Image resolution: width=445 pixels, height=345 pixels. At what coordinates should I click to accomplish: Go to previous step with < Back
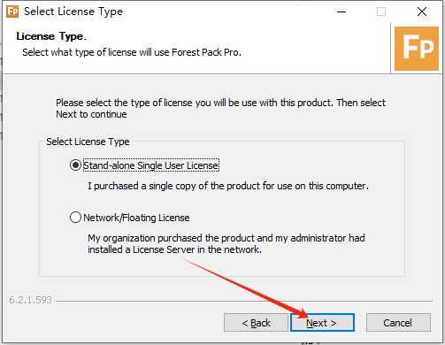(256, 323)
